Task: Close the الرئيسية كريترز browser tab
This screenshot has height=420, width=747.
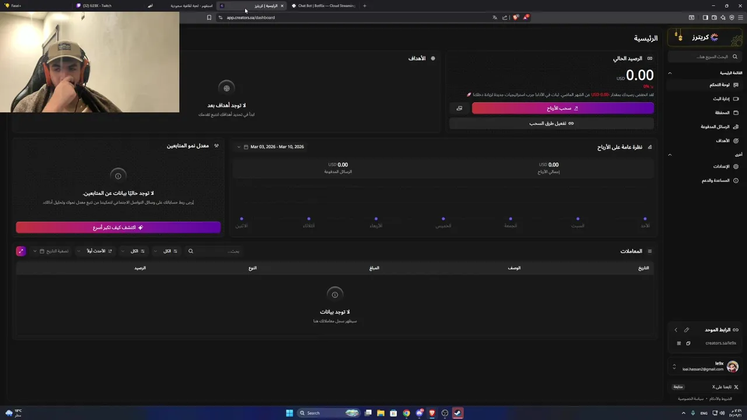Action: (x=282, y=6)
